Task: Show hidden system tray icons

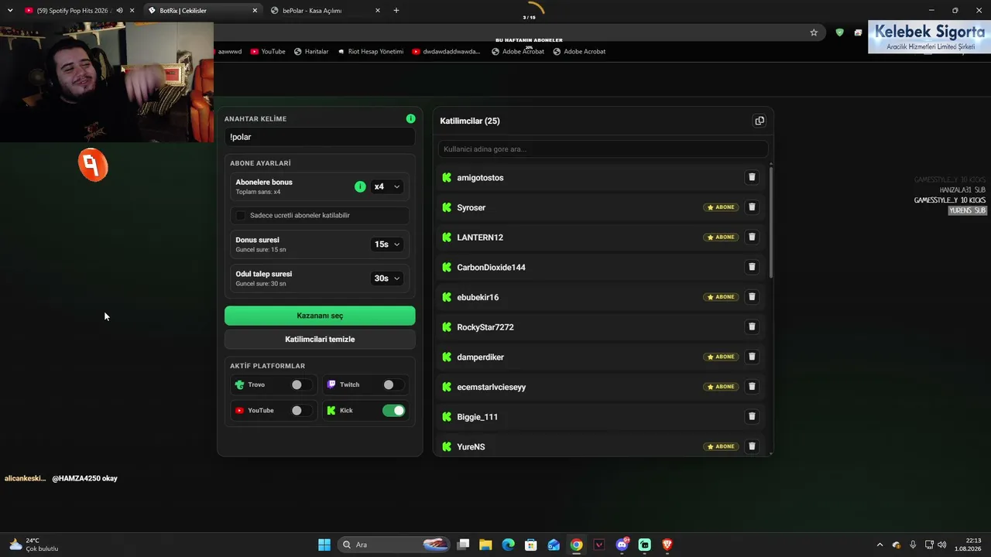Action: tap(879, 545)
